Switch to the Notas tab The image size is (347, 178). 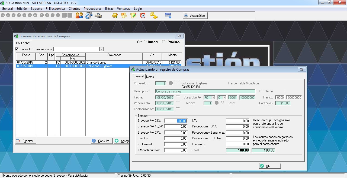pyautogui.click(x=150, y=77)
